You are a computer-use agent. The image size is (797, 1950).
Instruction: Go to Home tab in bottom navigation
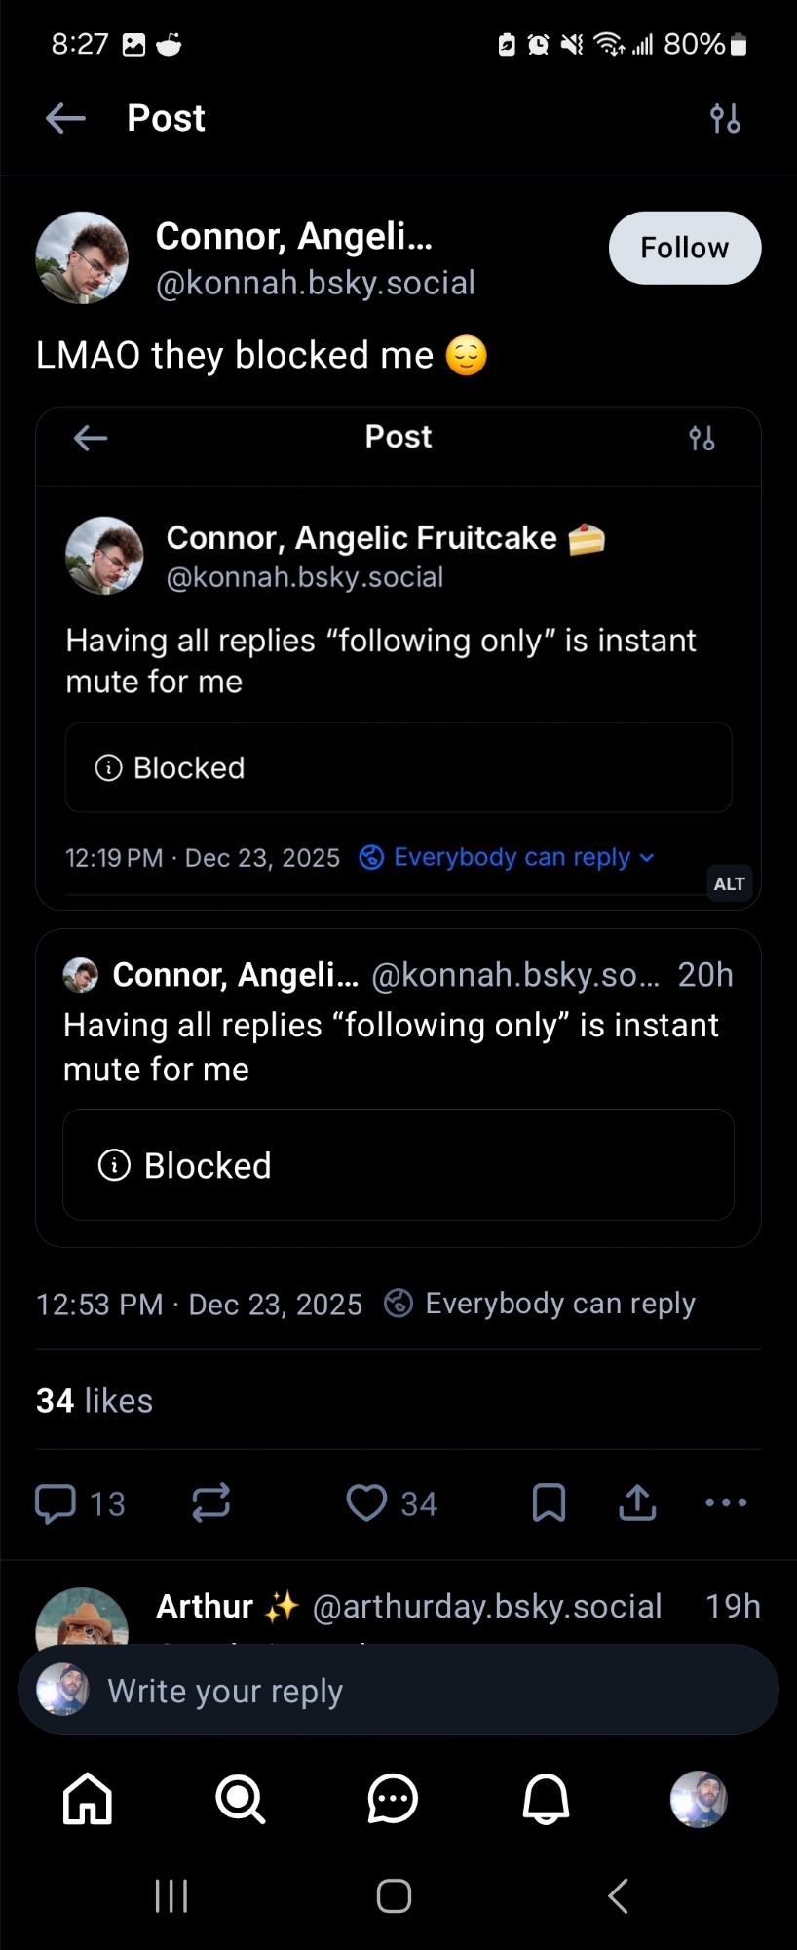click(88, 1799)
